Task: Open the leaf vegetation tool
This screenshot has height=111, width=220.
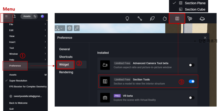Action: click(152, 18)
